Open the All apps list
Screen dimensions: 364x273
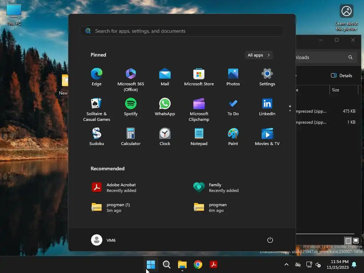[x=259, y=55]
